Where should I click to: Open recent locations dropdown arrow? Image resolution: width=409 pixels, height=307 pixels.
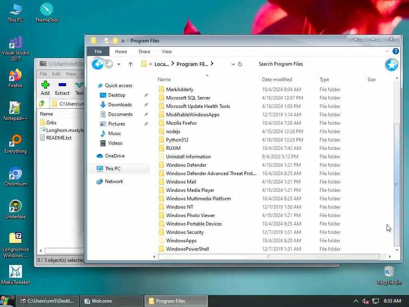tap(119, 64)
